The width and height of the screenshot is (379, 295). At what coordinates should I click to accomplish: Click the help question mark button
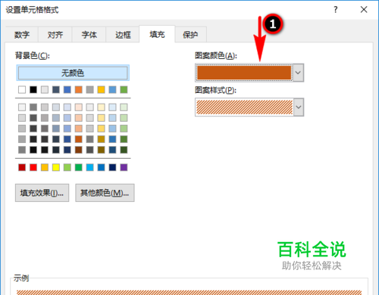point(335,10)
